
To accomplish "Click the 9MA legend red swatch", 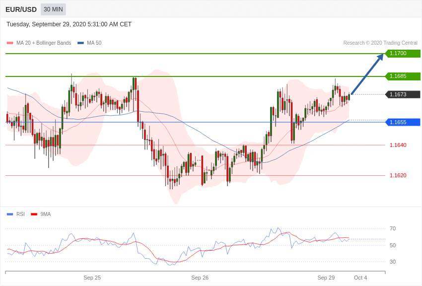I will 34,214.
